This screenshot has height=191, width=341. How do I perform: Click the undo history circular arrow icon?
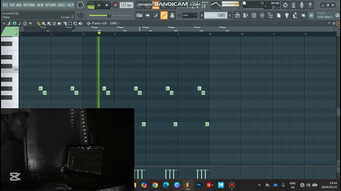[285, 5]
